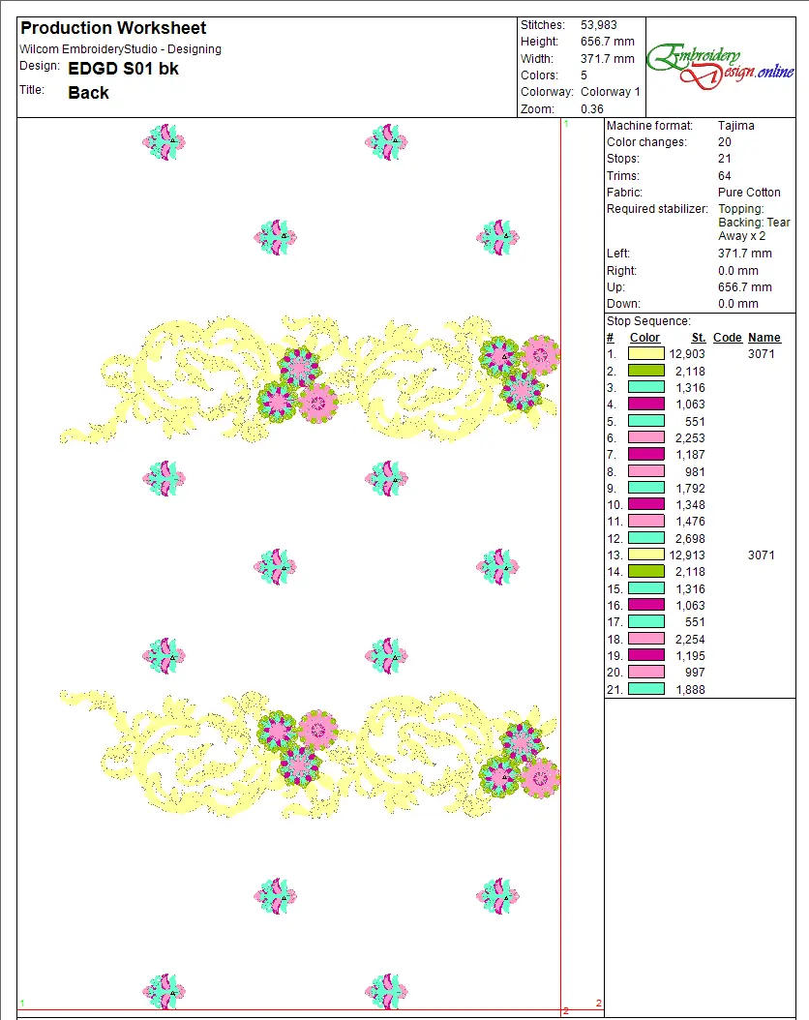Viewport: 809px width, 1020px height.
Task: Select the Tajima machine format value
Action: [736, 126]
